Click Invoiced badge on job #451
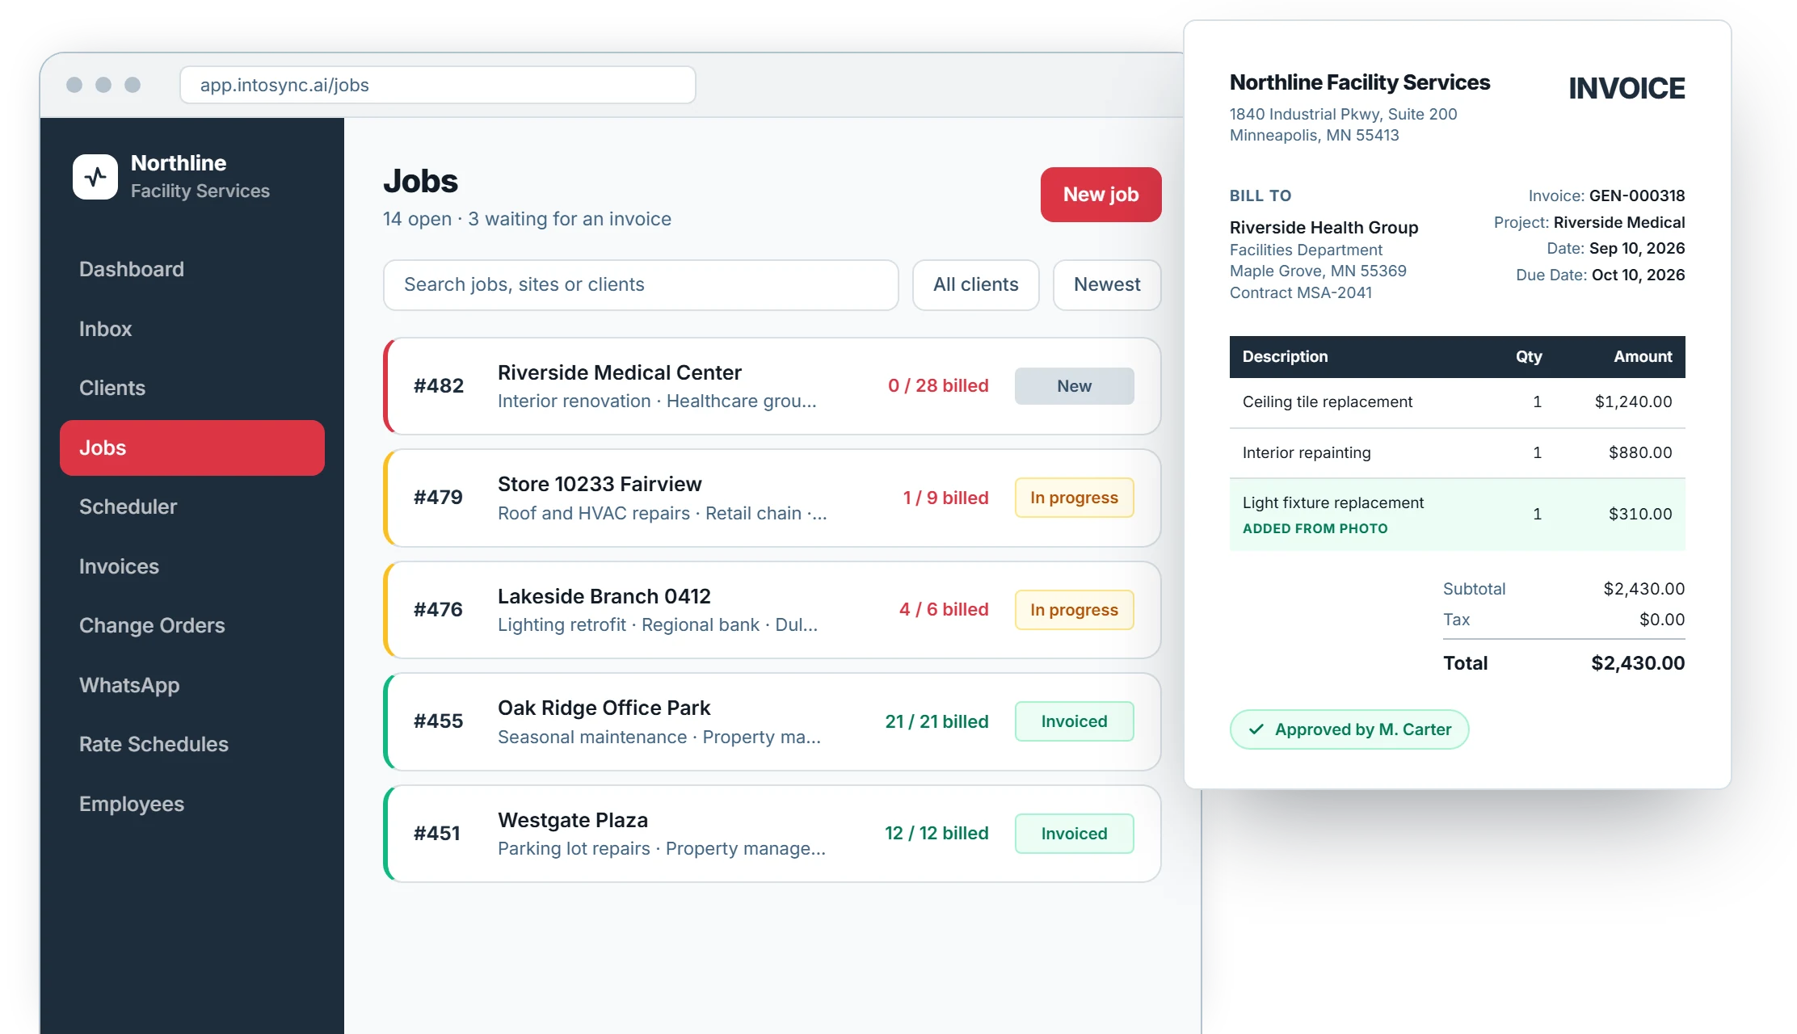The height and width of the screenshot is (1034, 1797). tap(1074, 834)
